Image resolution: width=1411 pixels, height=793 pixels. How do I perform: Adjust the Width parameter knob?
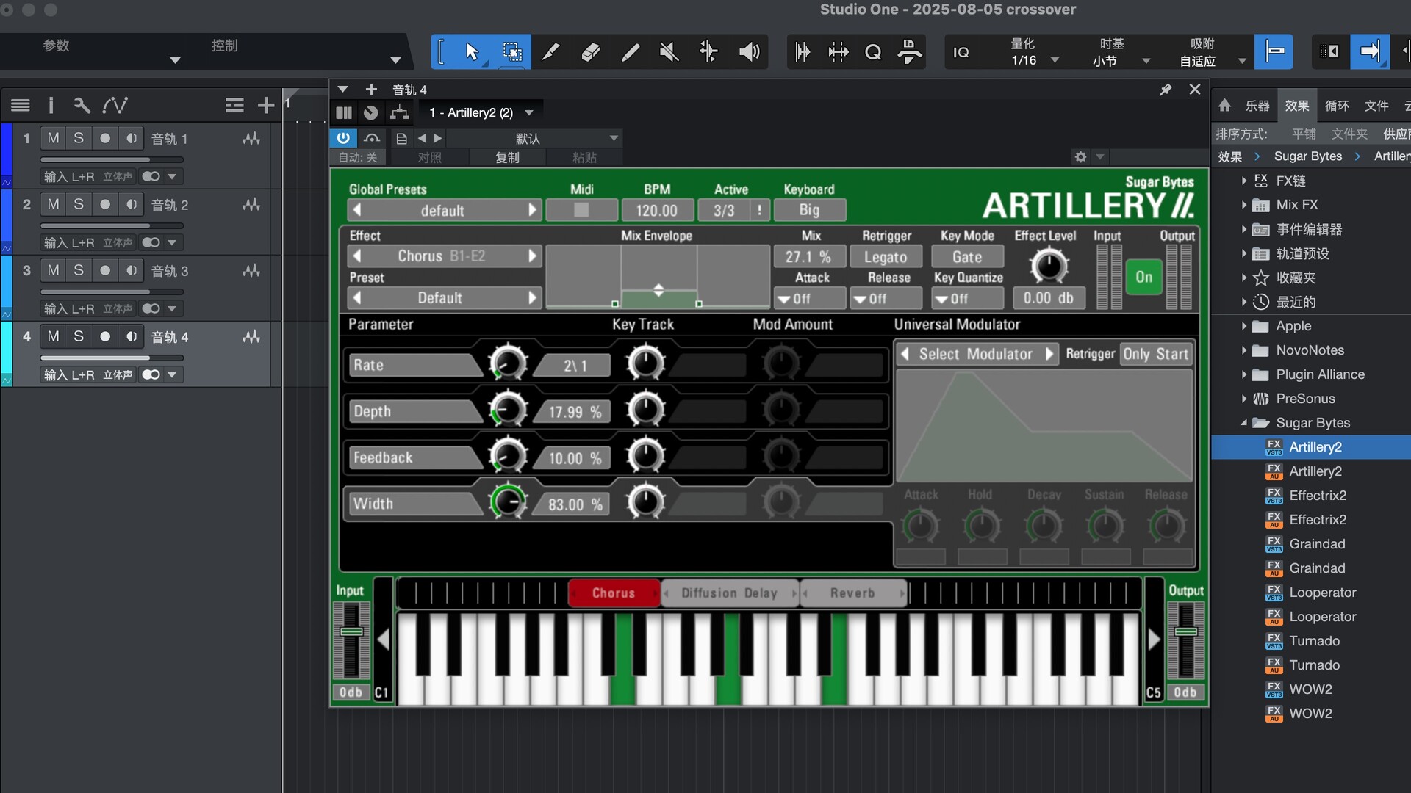pos(508,502)
